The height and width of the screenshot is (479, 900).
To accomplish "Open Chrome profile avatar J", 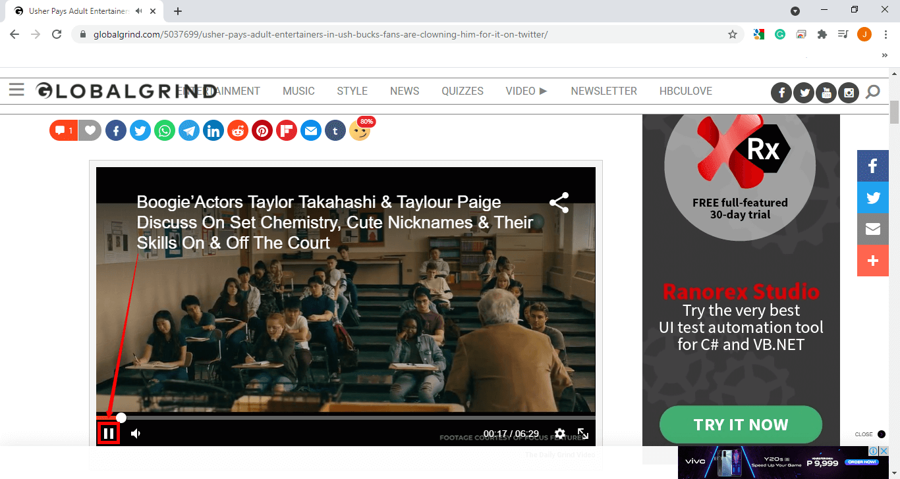I will pos(864,34).
